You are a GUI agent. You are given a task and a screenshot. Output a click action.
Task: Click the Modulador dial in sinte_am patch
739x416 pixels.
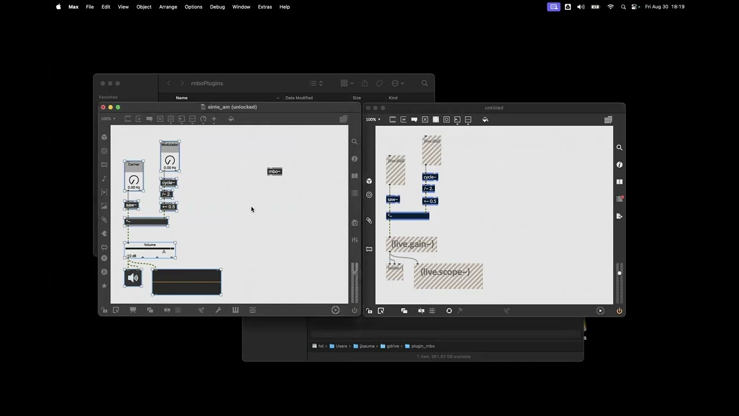(x=170, y=156)
